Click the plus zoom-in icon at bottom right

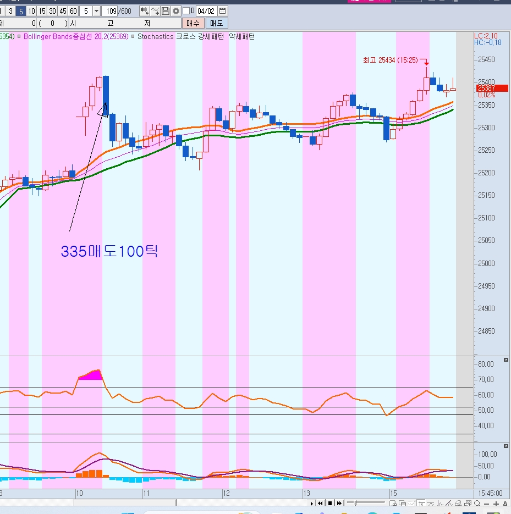point(496,504)
